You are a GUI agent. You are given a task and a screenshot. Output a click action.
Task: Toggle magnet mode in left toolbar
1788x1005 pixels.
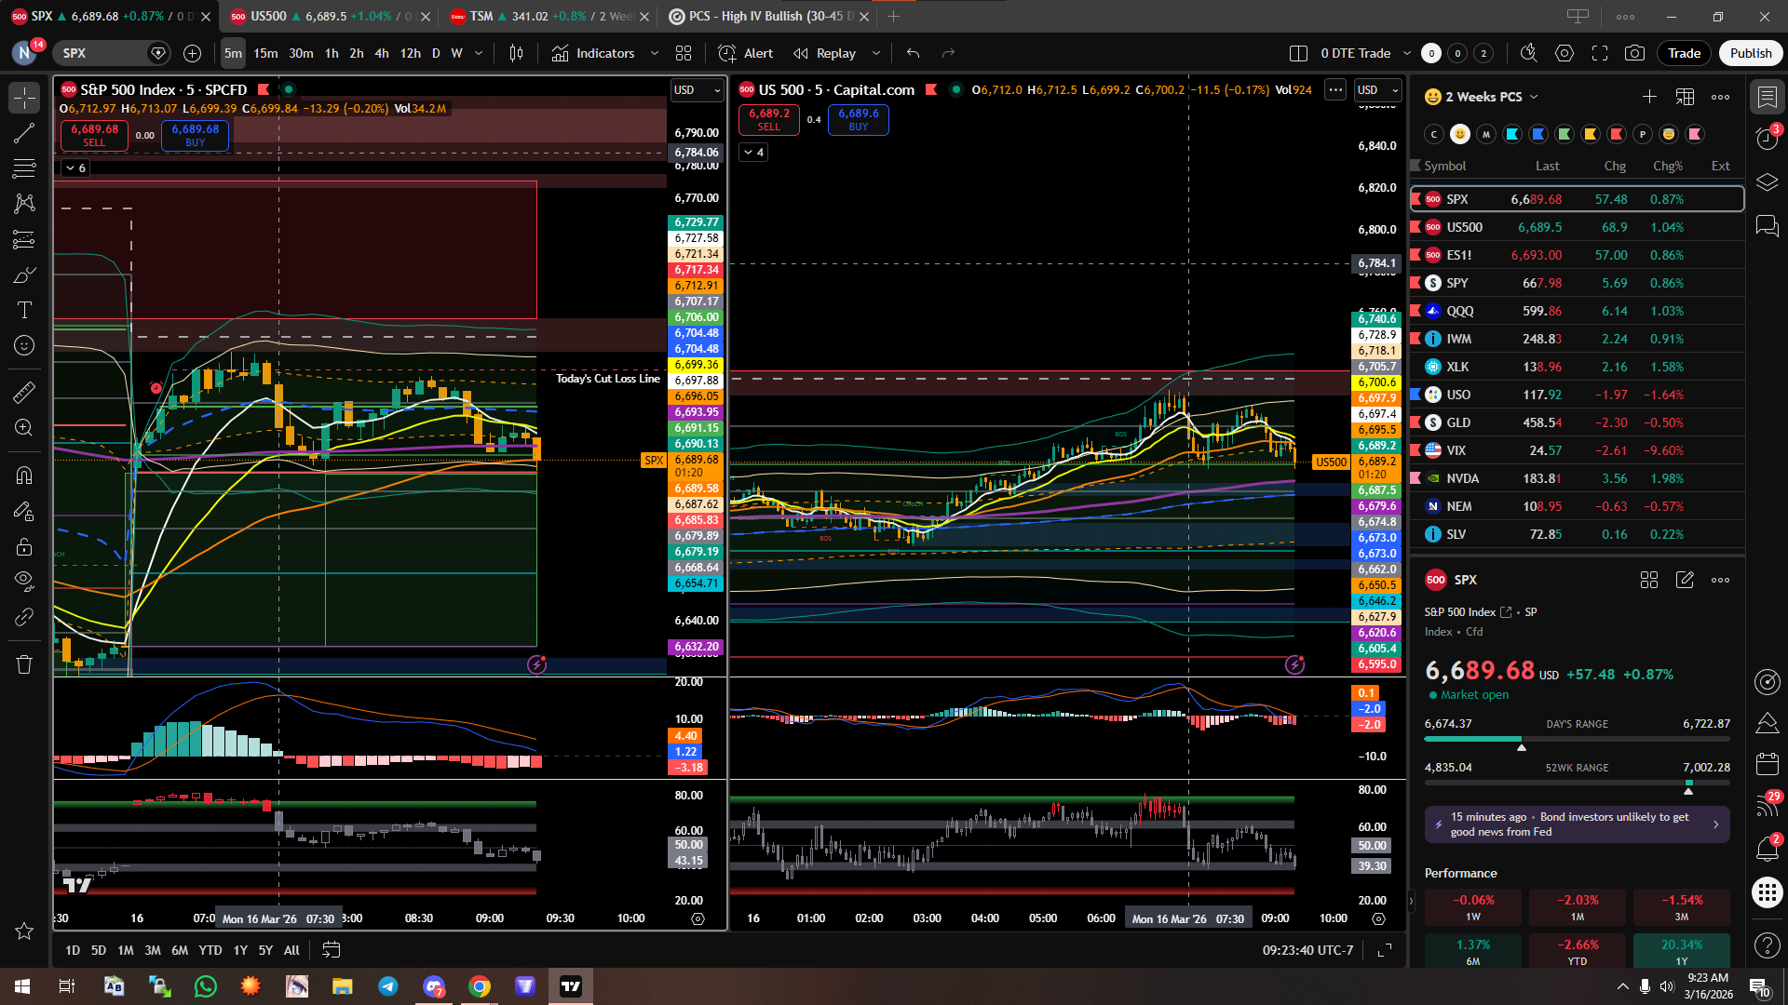click(x=24, y=476)
